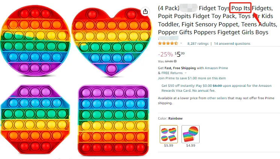Click the blurred brand store link under title

click(x=168, y=38)
